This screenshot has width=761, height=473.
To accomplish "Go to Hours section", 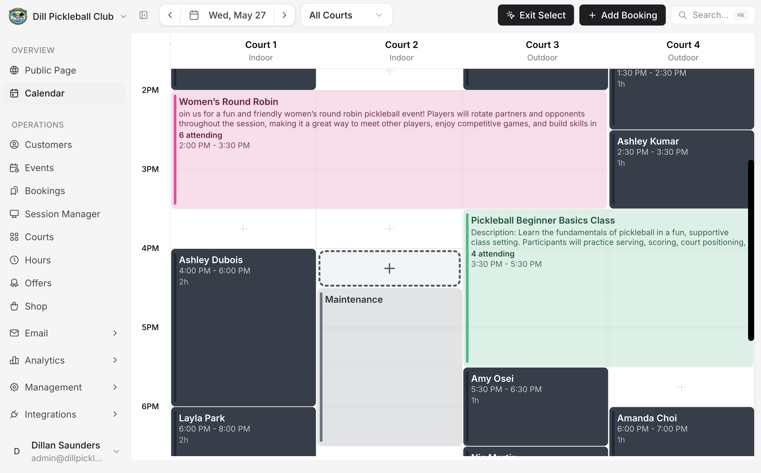I will [64, 260].
